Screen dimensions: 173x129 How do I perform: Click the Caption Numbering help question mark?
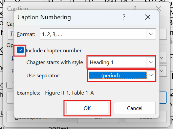[124, 17]
